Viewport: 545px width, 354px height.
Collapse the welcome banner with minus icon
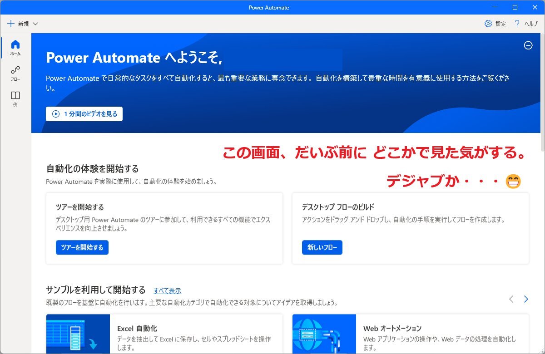click(x=528, y=45)
